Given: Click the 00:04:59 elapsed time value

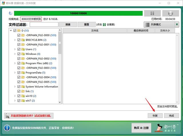Looking at the screenshot, I should (x=170, y=19).
